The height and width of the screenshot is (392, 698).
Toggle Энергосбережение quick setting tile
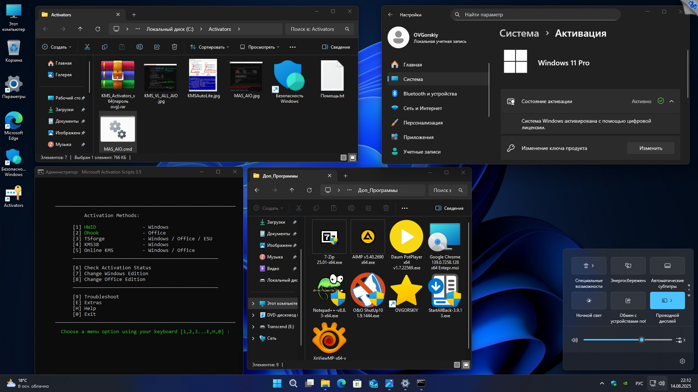click(628, 266)
